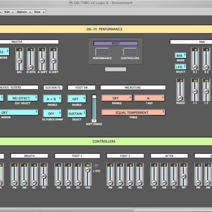Click the Foot 2 VOL slider

pyautogui.click(x=139, y=174)
